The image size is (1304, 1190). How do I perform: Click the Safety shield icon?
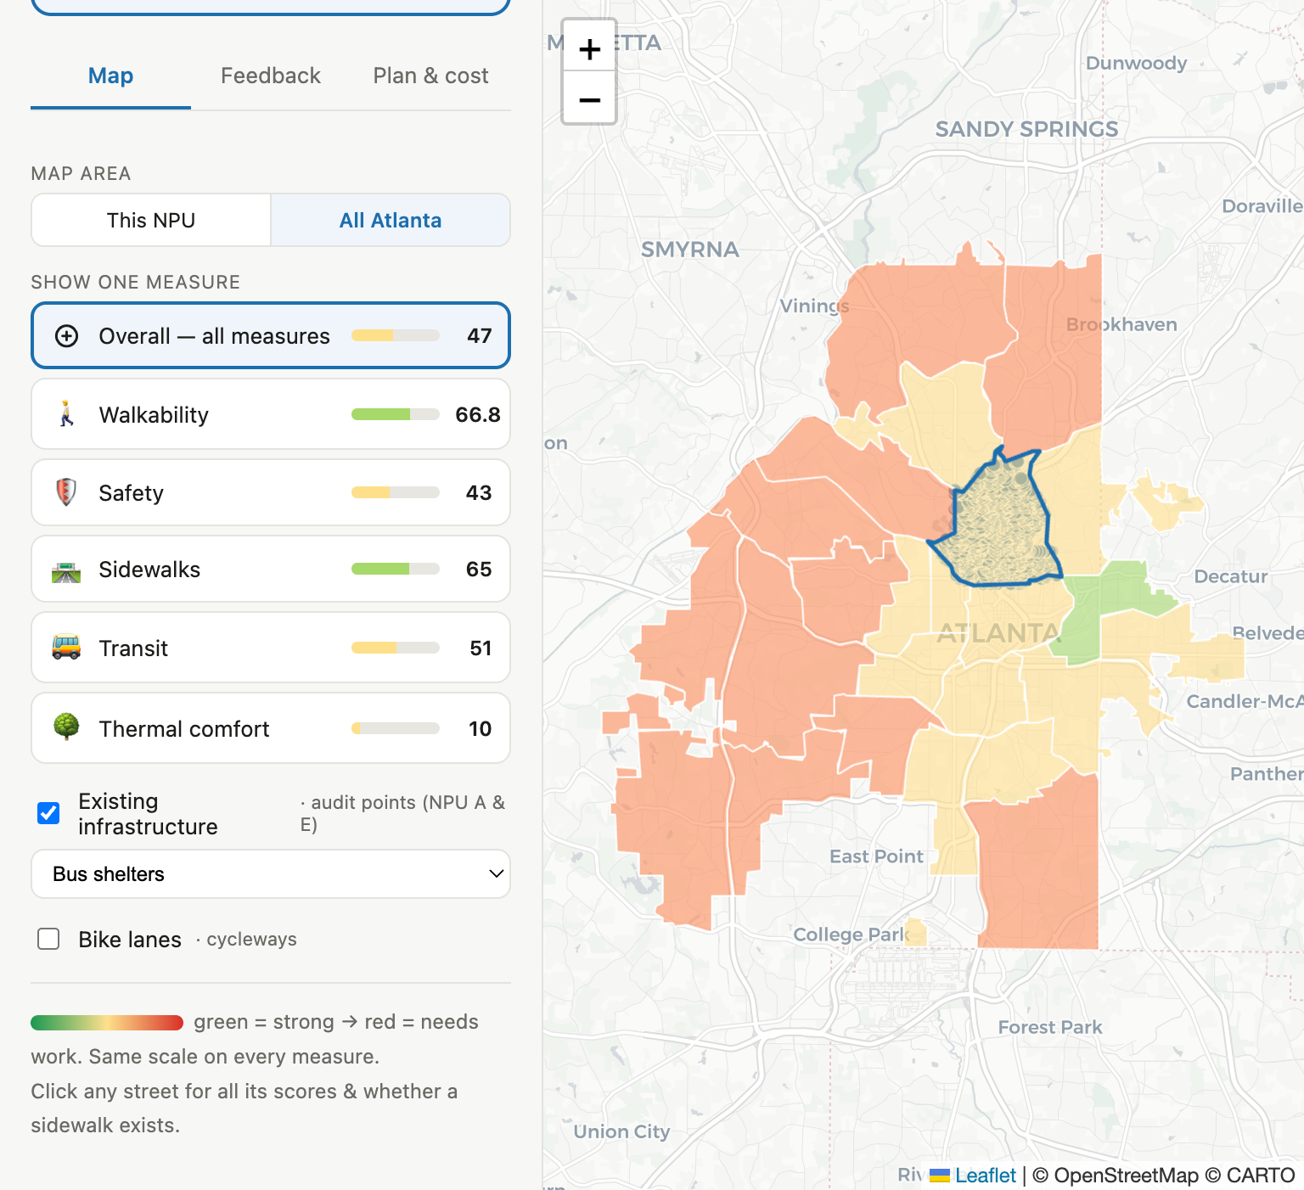click(x=66, y=492)
